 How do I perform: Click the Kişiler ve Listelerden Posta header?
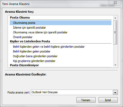point(30,41)
